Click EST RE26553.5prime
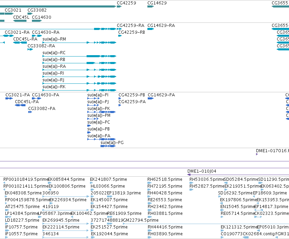Screen dimensions: 289x239 click(x=165, y=200)
